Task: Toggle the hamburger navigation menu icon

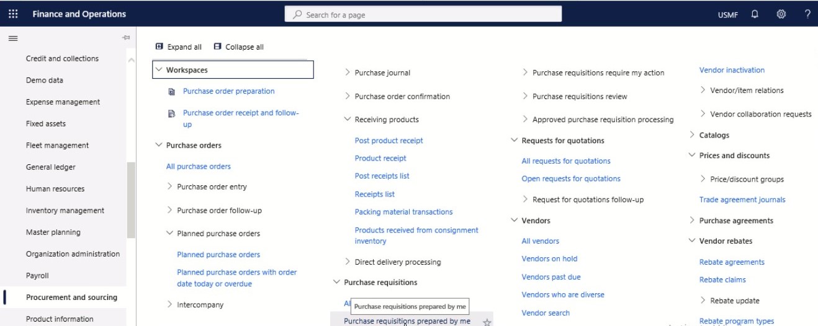Action: click(x=12, y=38)
